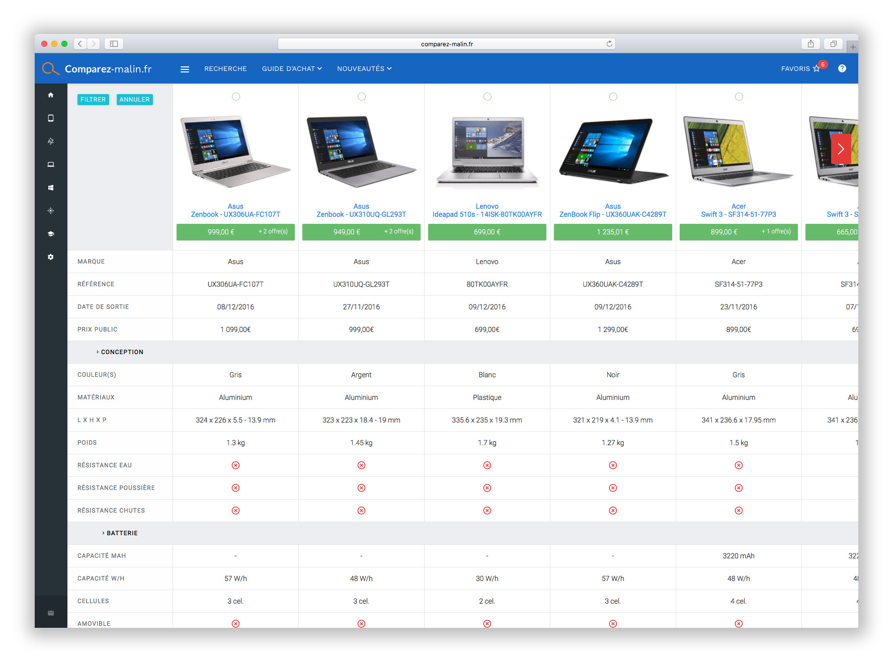Click the 999,00 € price button

point(235,232)
